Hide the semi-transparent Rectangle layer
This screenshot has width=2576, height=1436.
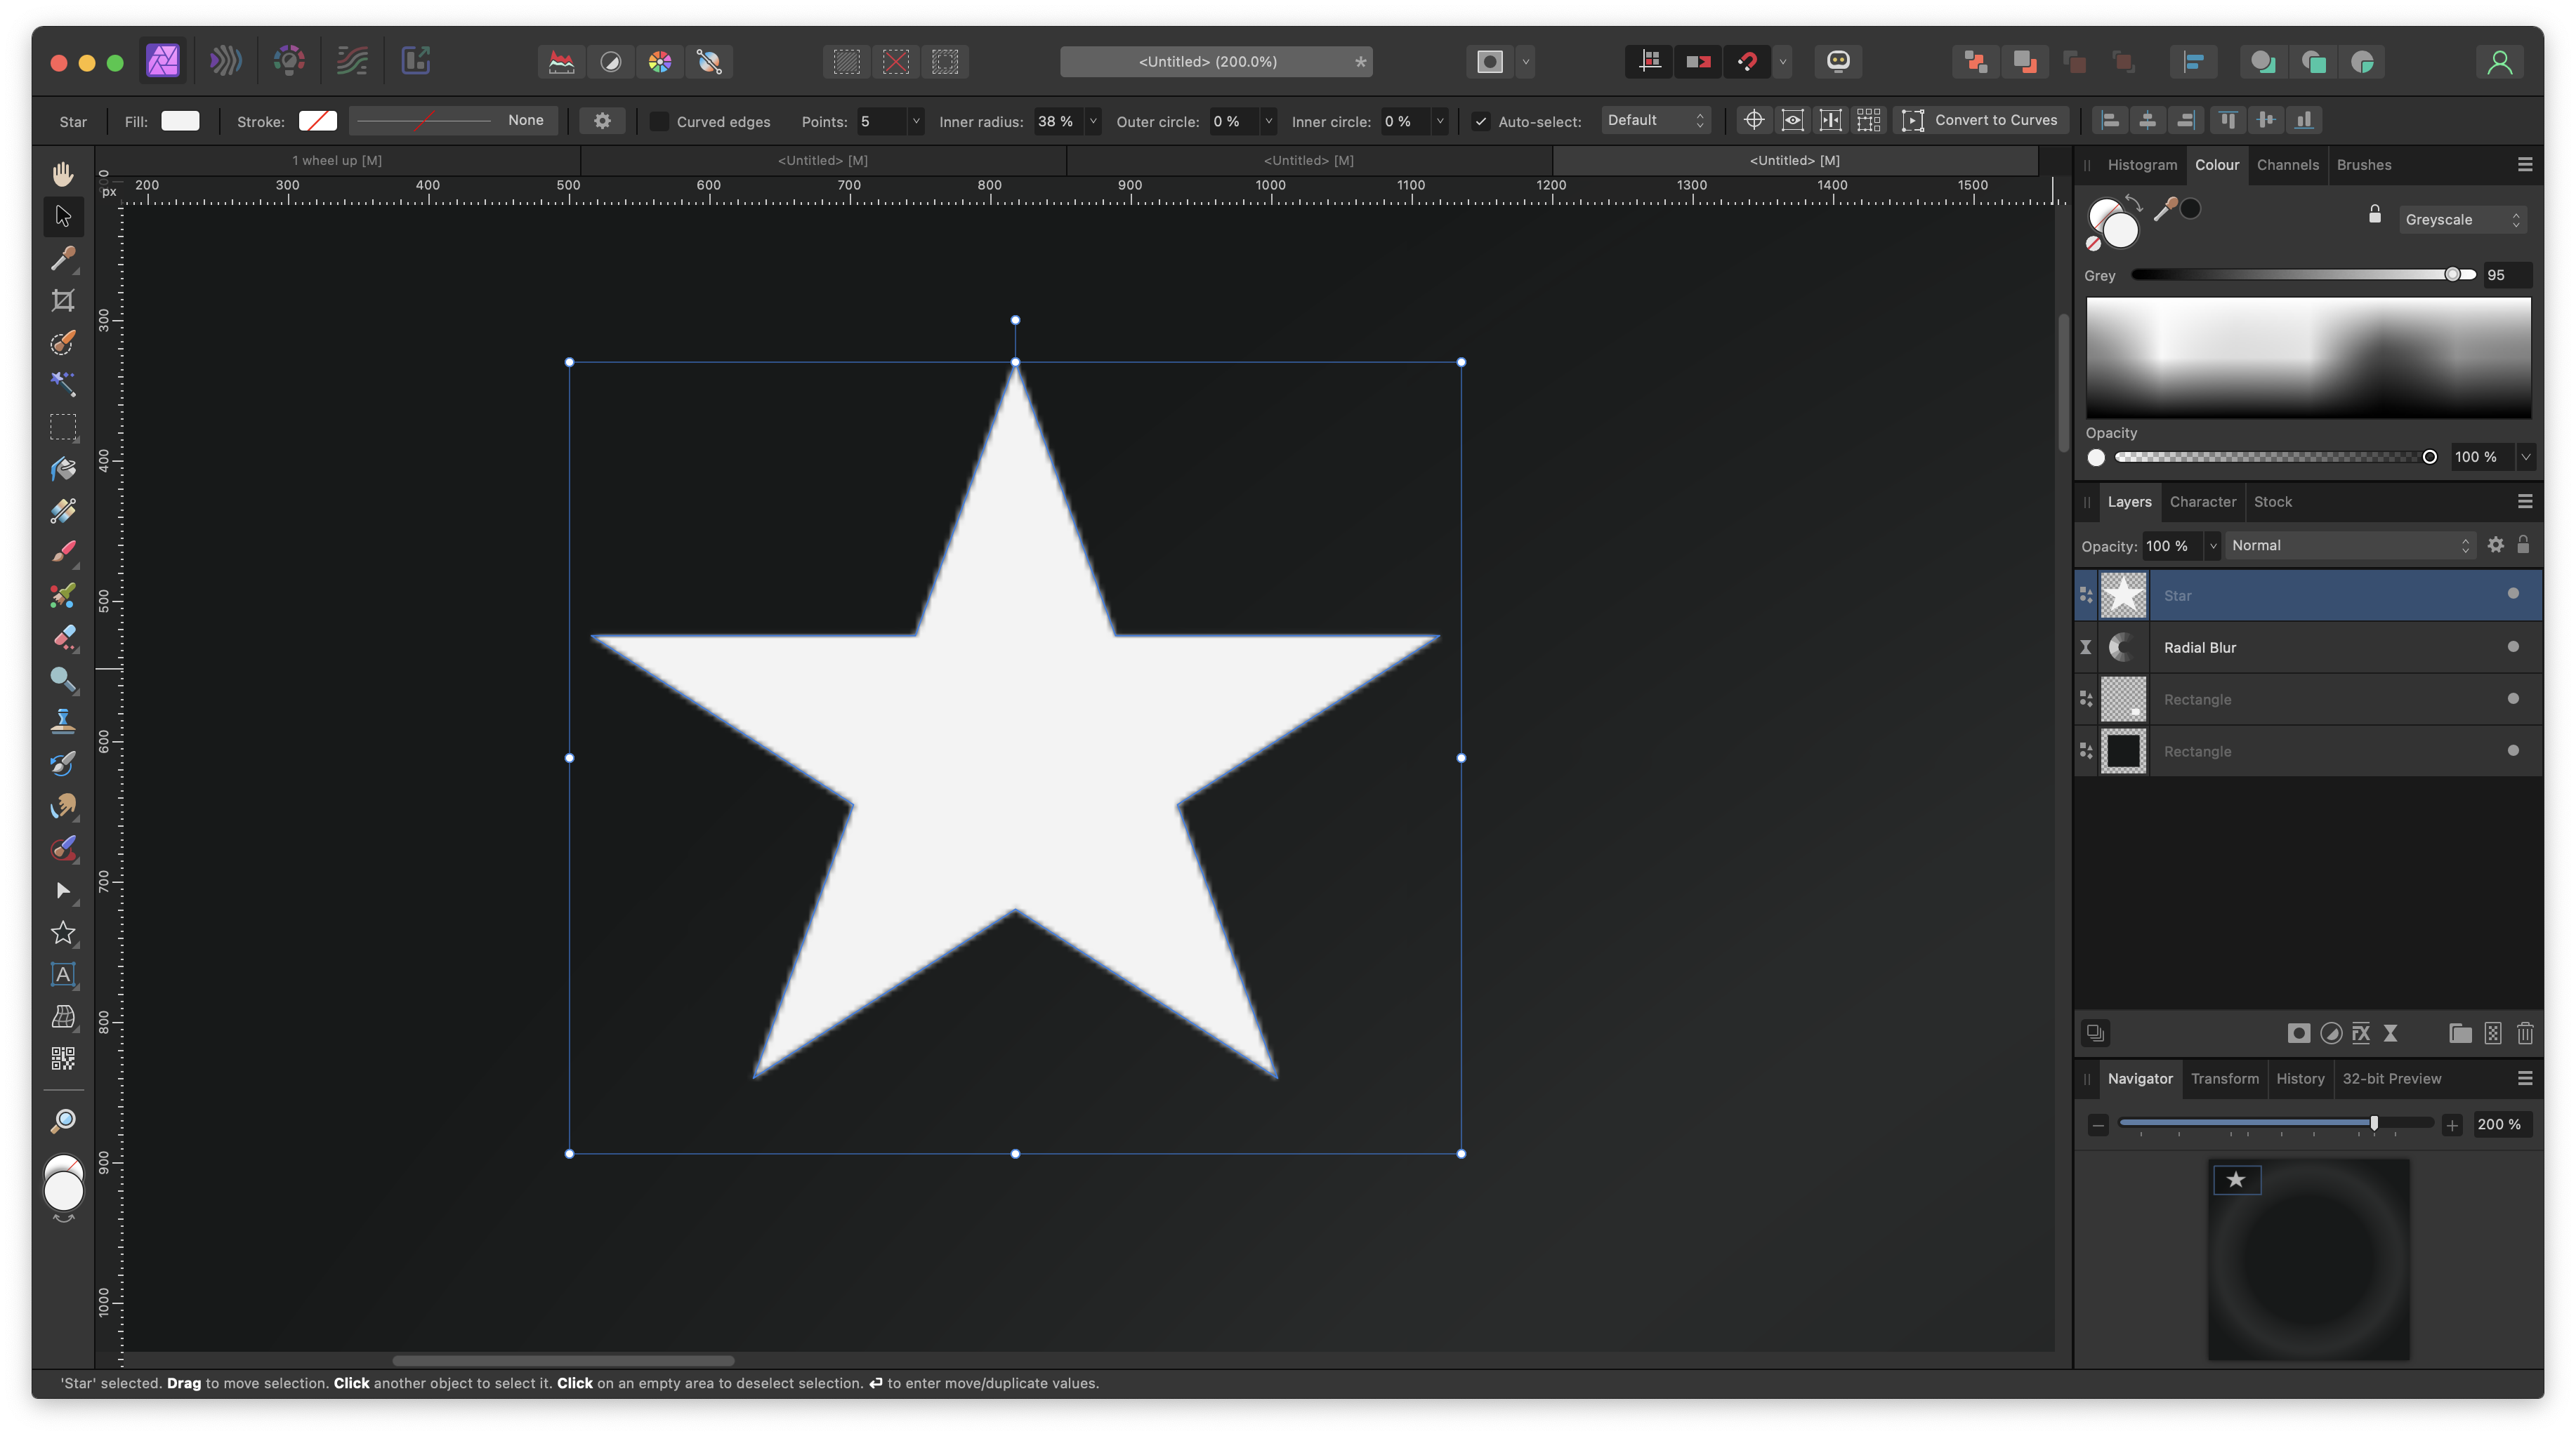[2513, 698]
